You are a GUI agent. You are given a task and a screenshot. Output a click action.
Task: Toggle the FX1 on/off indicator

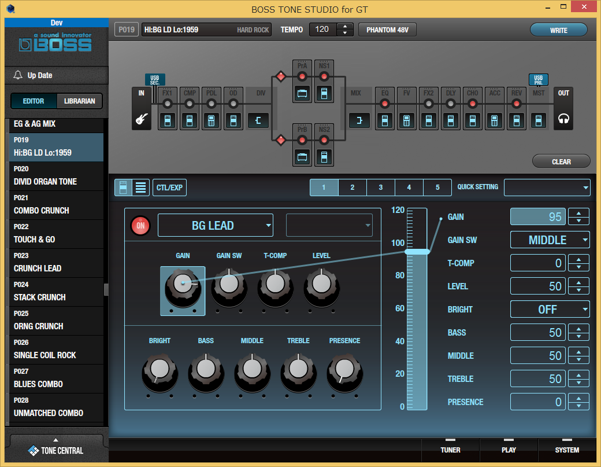168,104
